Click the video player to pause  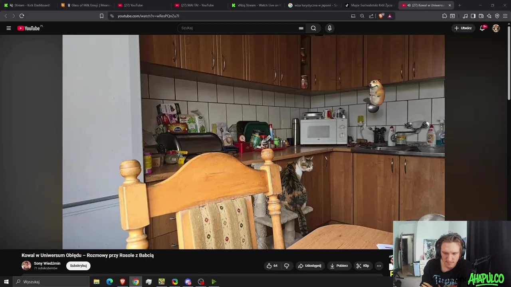click(254, 142)
